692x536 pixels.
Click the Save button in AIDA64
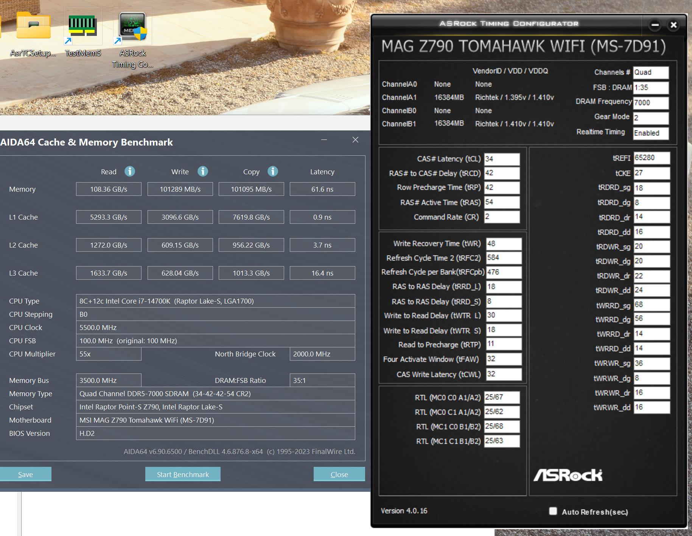coord(25,474)
